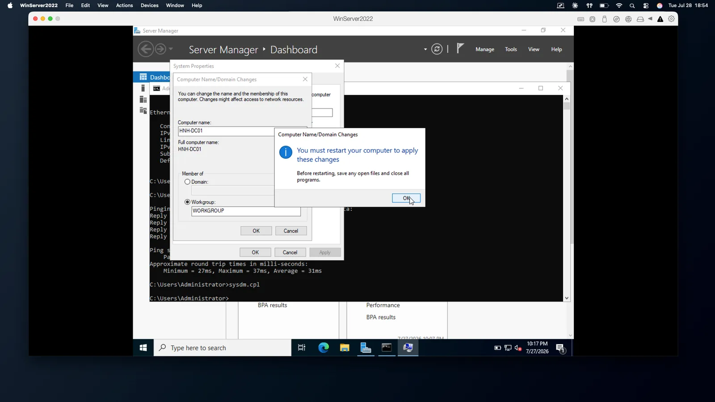
Task: Click the taskbar search box
Action: click(x=223, y=348)
